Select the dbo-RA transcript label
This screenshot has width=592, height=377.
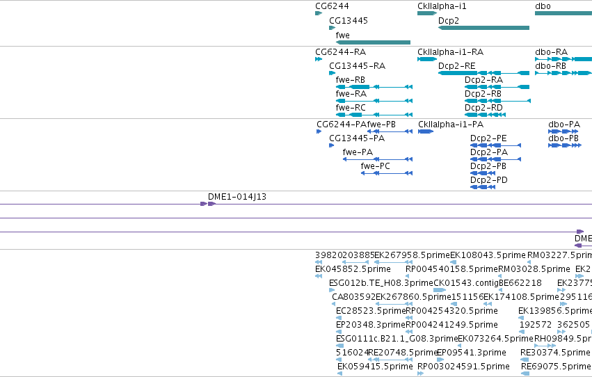551,52
